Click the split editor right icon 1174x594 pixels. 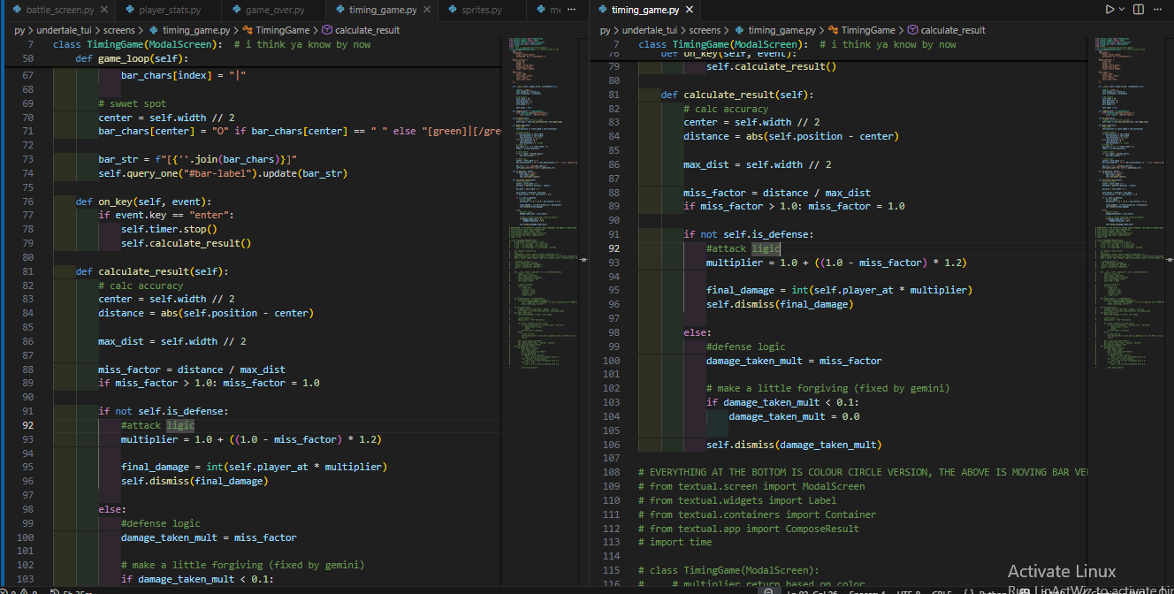click(1140, 10)
